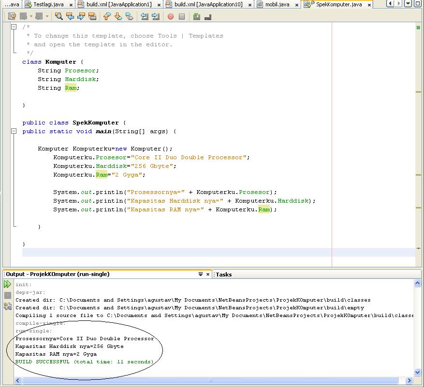Click the Find Selection magnifier icon
This screenshot has height=387, width=424.
[58, 16]
